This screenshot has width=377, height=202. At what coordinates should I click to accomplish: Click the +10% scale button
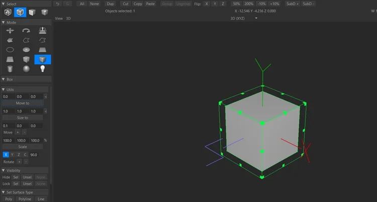pyautogui.click(x=274, y=4)
